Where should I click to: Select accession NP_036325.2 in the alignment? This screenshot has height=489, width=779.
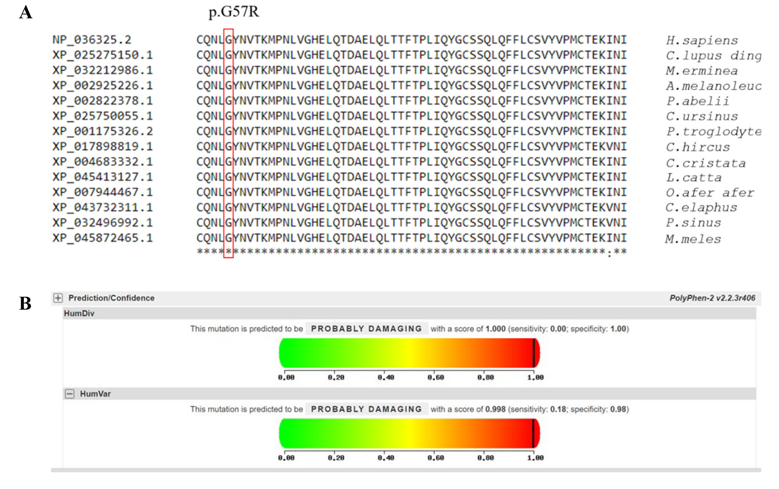pyautogui.click(x=92, y=40)
